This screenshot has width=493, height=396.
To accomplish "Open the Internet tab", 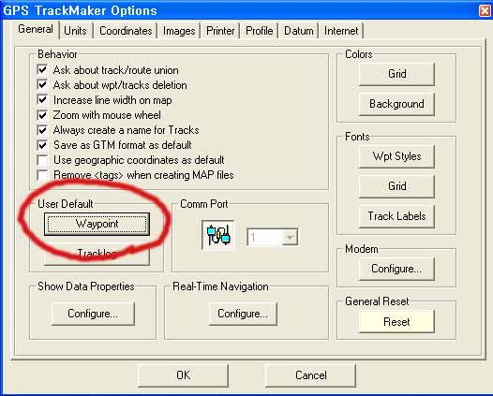I will pyautogui.click(x=341, y=31).
